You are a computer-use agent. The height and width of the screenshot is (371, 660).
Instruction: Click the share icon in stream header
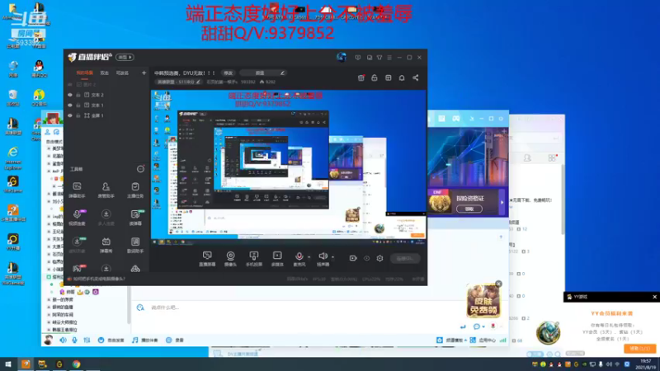pos(416,77)
